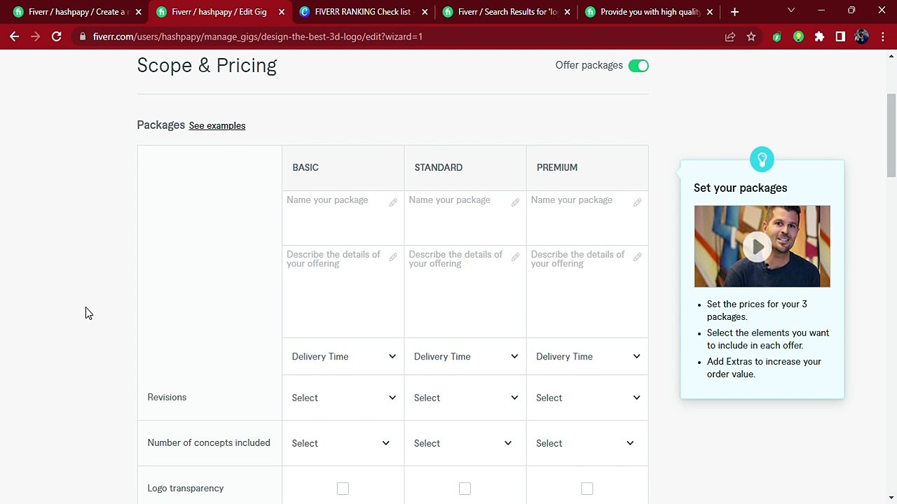Check Logo transparency for Basic package
Screen dimensions: 897x504
click(343, 489)
